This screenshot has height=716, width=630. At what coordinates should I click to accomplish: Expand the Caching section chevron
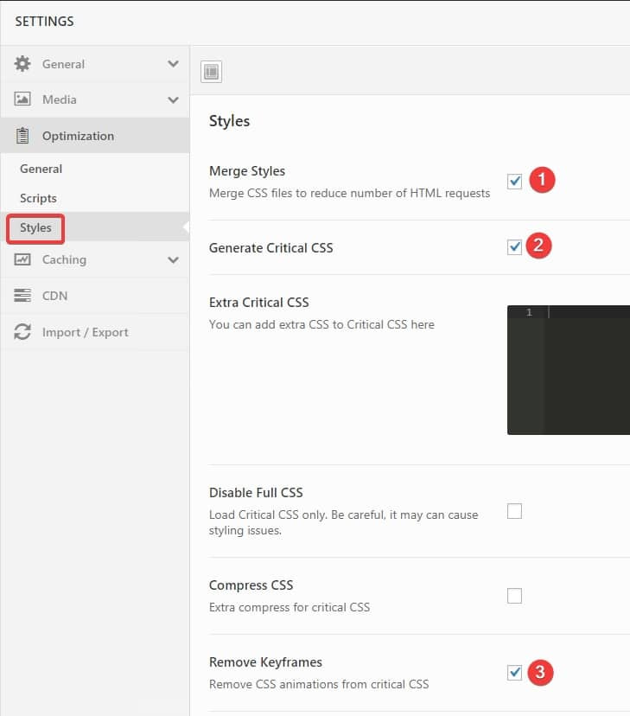pos(173,259)
